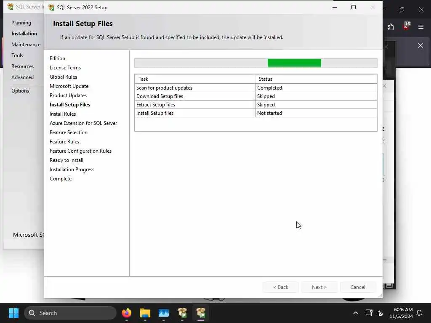431x323 pixels.
Task: Show hidden system tray icons
Action: coord(355,313)
